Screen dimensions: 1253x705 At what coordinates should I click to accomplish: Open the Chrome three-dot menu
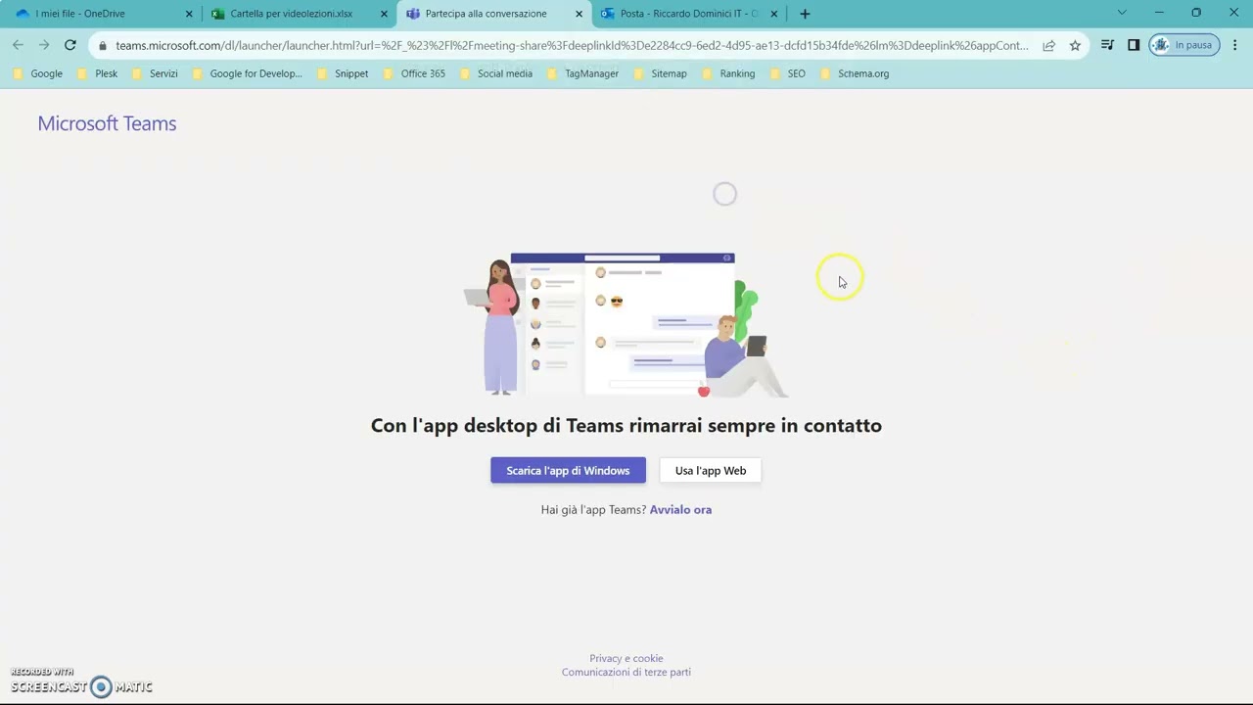(x=1235, y=45)
